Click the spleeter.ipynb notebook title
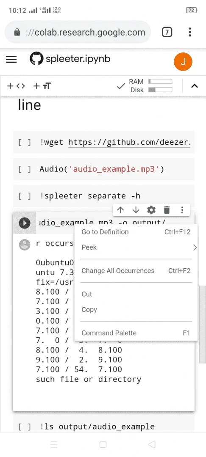206x457 pixels. click(x=78, y=59)
